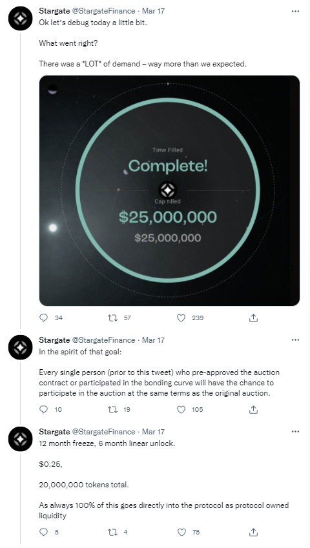
Task: Retweet the tweet showing 57 retweets
Action: tap(112, 318)
